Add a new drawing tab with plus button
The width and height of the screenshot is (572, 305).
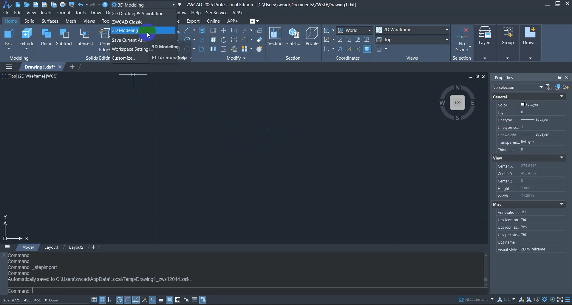[72, 67]
